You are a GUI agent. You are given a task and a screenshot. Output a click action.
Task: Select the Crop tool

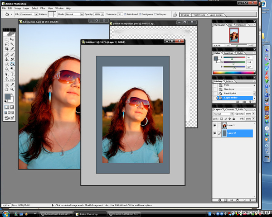[7, 49]
